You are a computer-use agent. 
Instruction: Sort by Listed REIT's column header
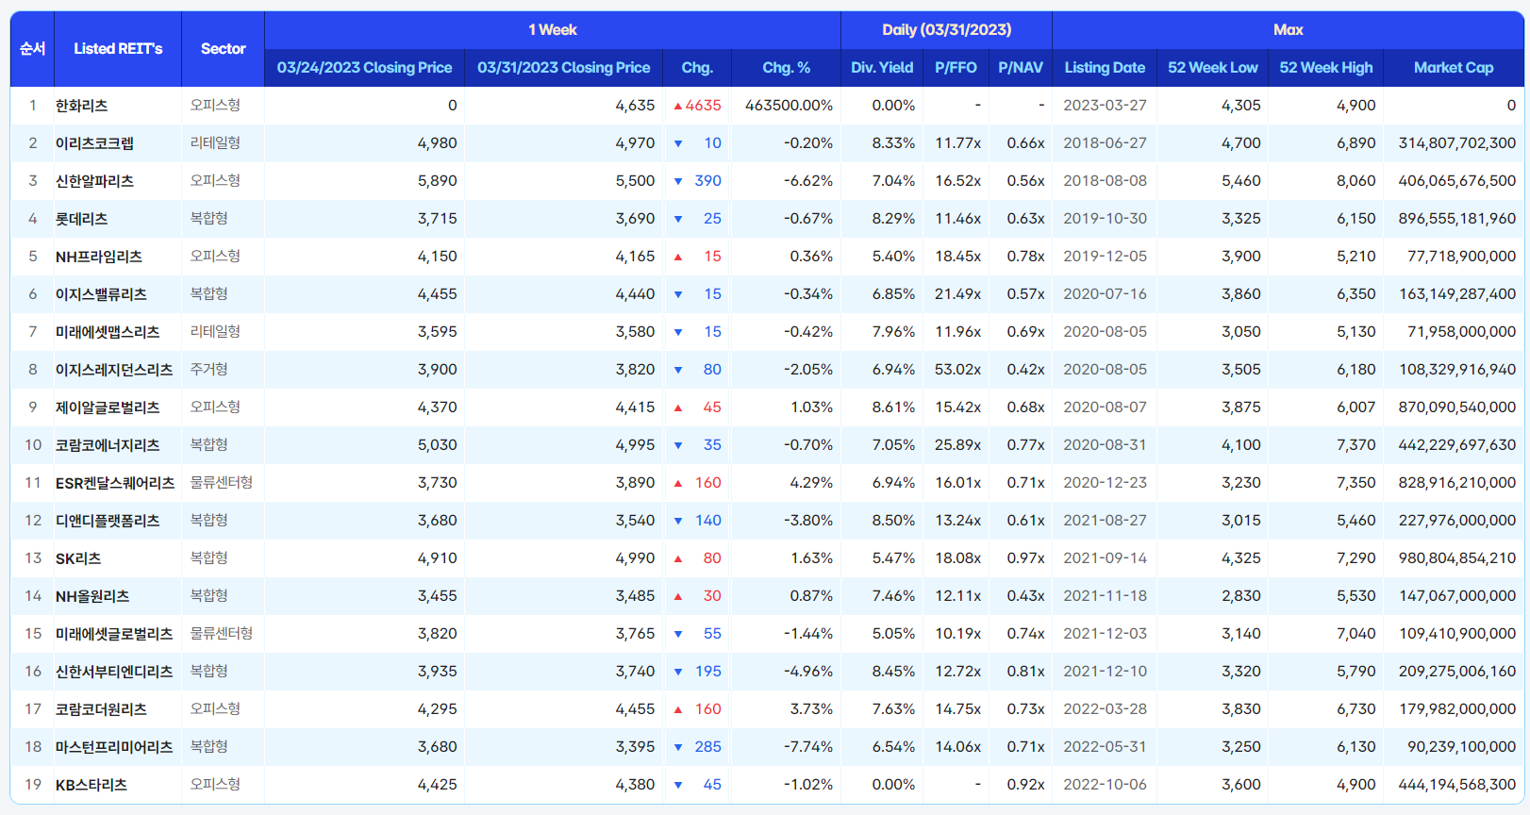click(x=118, y=49)
